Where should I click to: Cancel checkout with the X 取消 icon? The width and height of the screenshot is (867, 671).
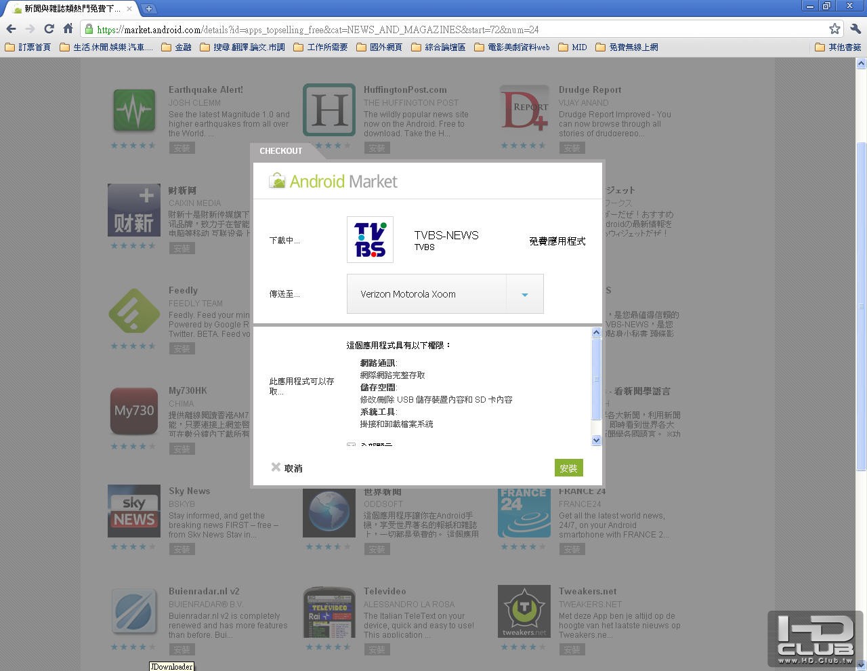click(276, 467)
